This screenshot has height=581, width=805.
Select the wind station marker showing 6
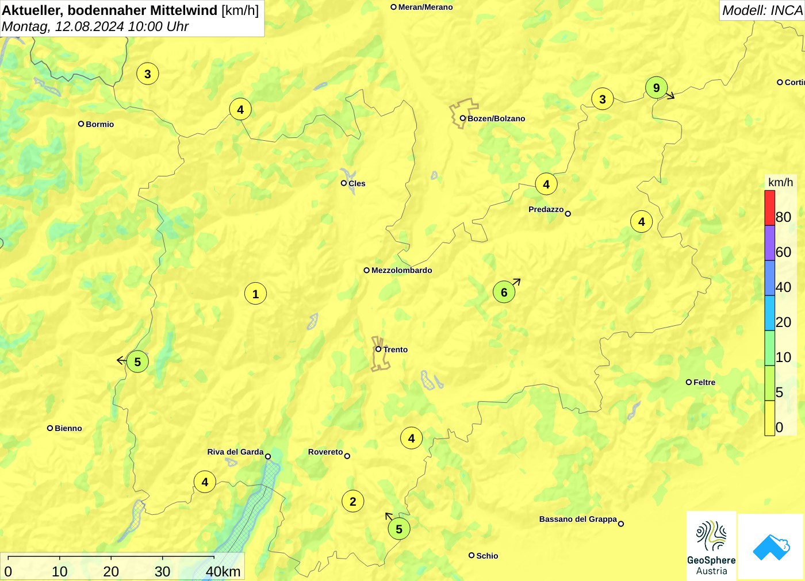504,292
